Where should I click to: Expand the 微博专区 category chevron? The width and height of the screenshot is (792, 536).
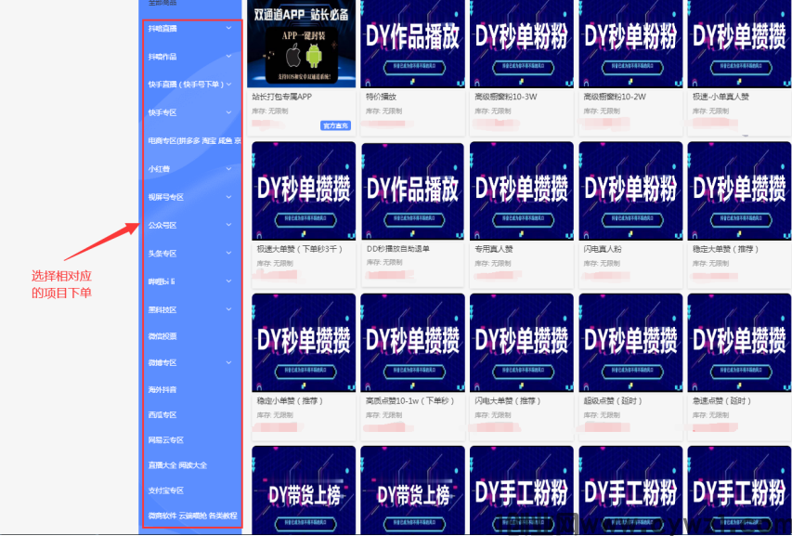coord(228,362)
